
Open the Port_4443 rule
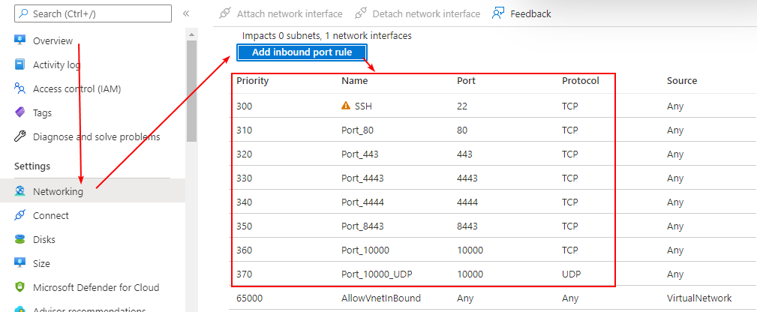362,178
